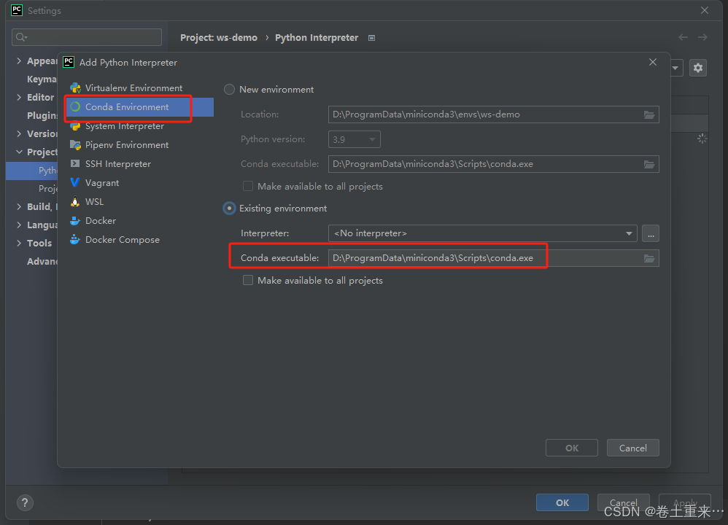Click OK in the Settings window
The image size is (728, 525).
[x=562, y=502]
